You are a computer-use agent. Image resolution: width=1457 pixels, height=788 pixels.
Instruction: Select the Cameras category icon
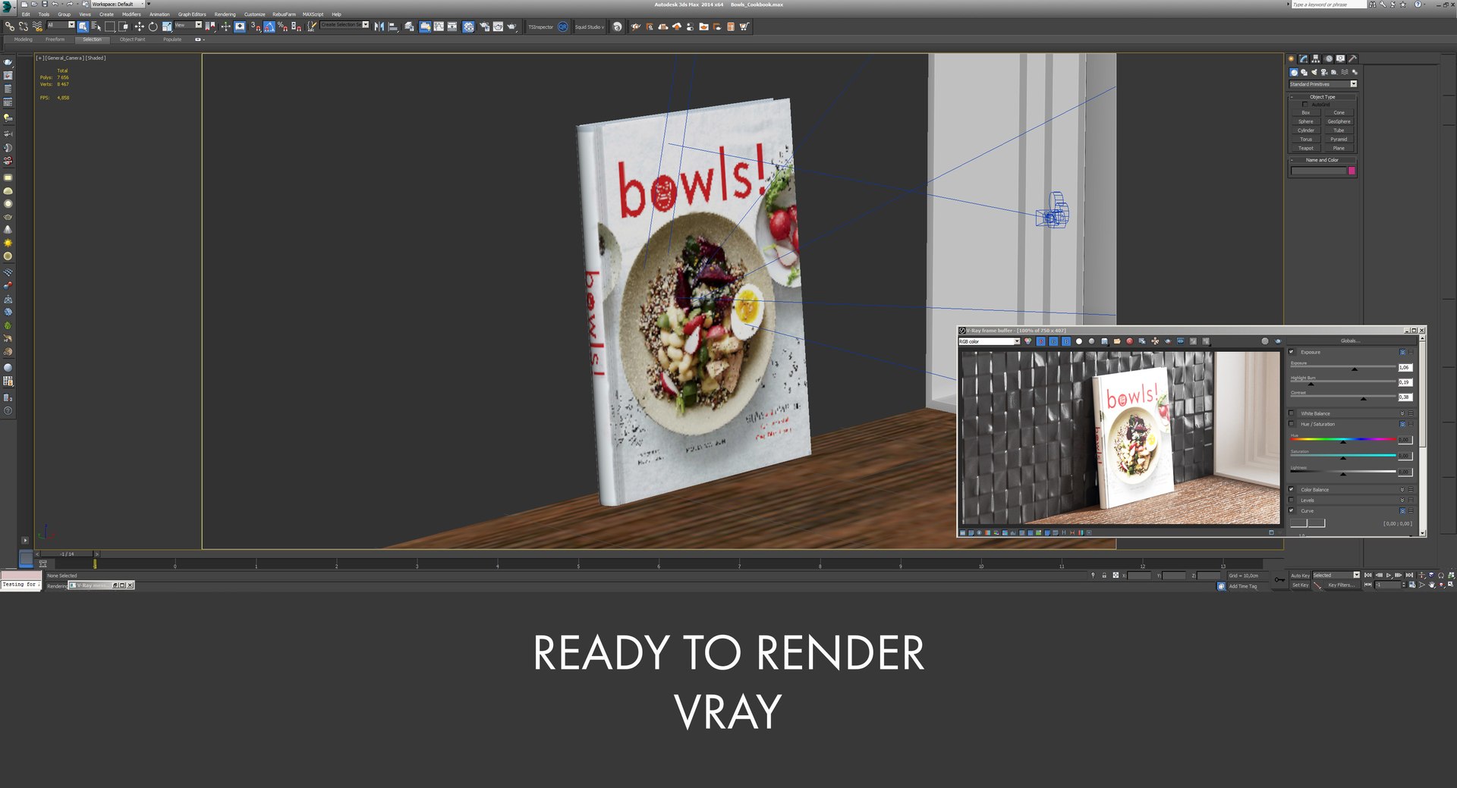point(1324,73)
